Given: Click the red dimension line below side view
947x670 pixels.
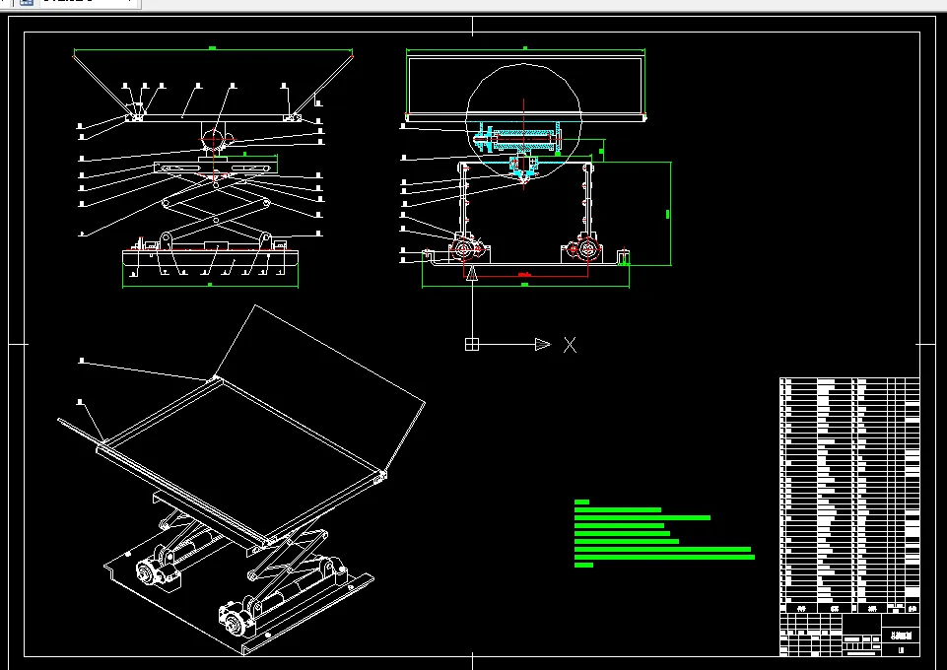Looking at the screenshot, I should [x=525, y=277].
